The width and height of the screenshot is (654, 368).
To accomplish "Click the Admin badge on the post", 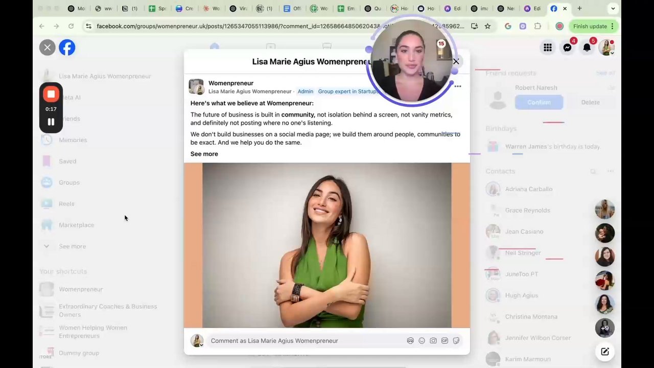I will point(306,91).
